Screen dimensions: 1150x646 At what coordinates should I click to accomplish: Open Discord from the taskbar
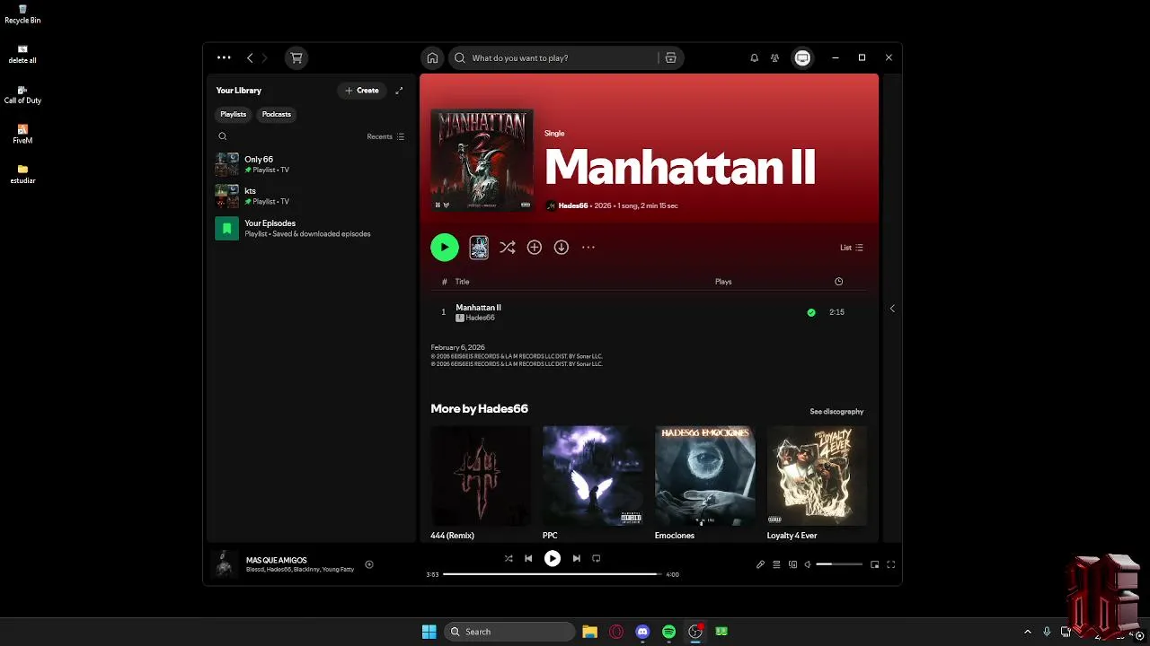[642, 632]
